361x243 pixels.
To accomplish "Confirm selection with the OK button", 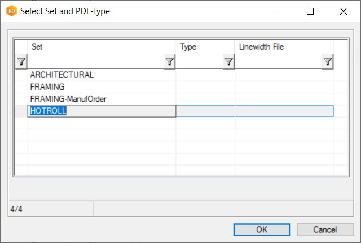I will (262, 229).
